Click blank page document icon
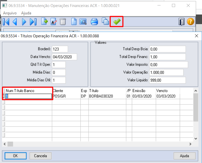The height and width of the screenshot is (163, 202). click(x=74, y=22)
